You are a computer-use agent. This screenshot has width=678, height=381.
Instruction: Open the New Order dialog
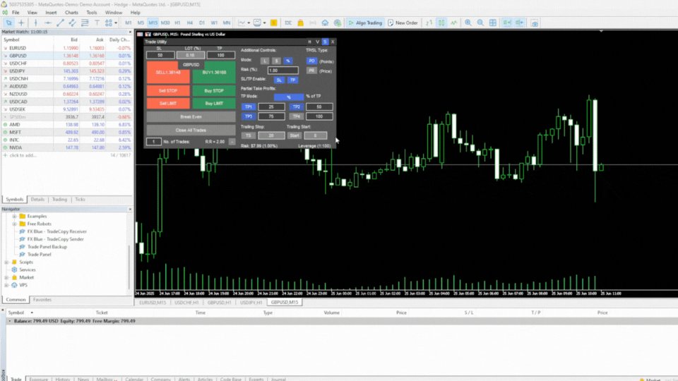pyautogui.click(x=403, y=23)
